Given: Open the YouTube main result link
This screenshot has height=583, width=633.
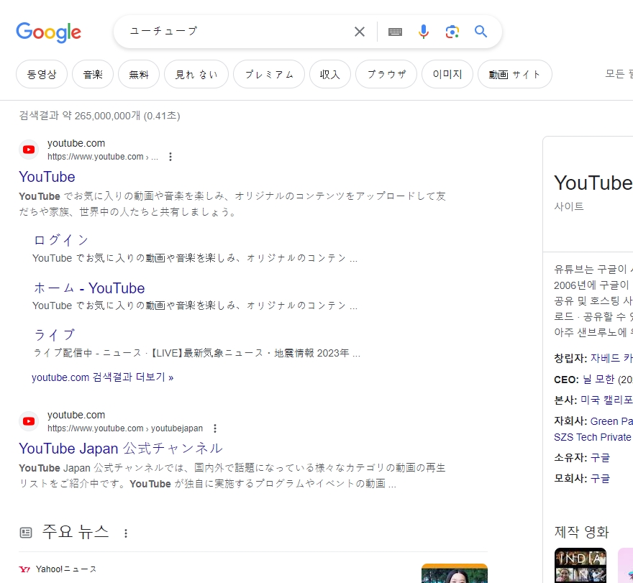Looking at the screenshot, I should 47,177.
